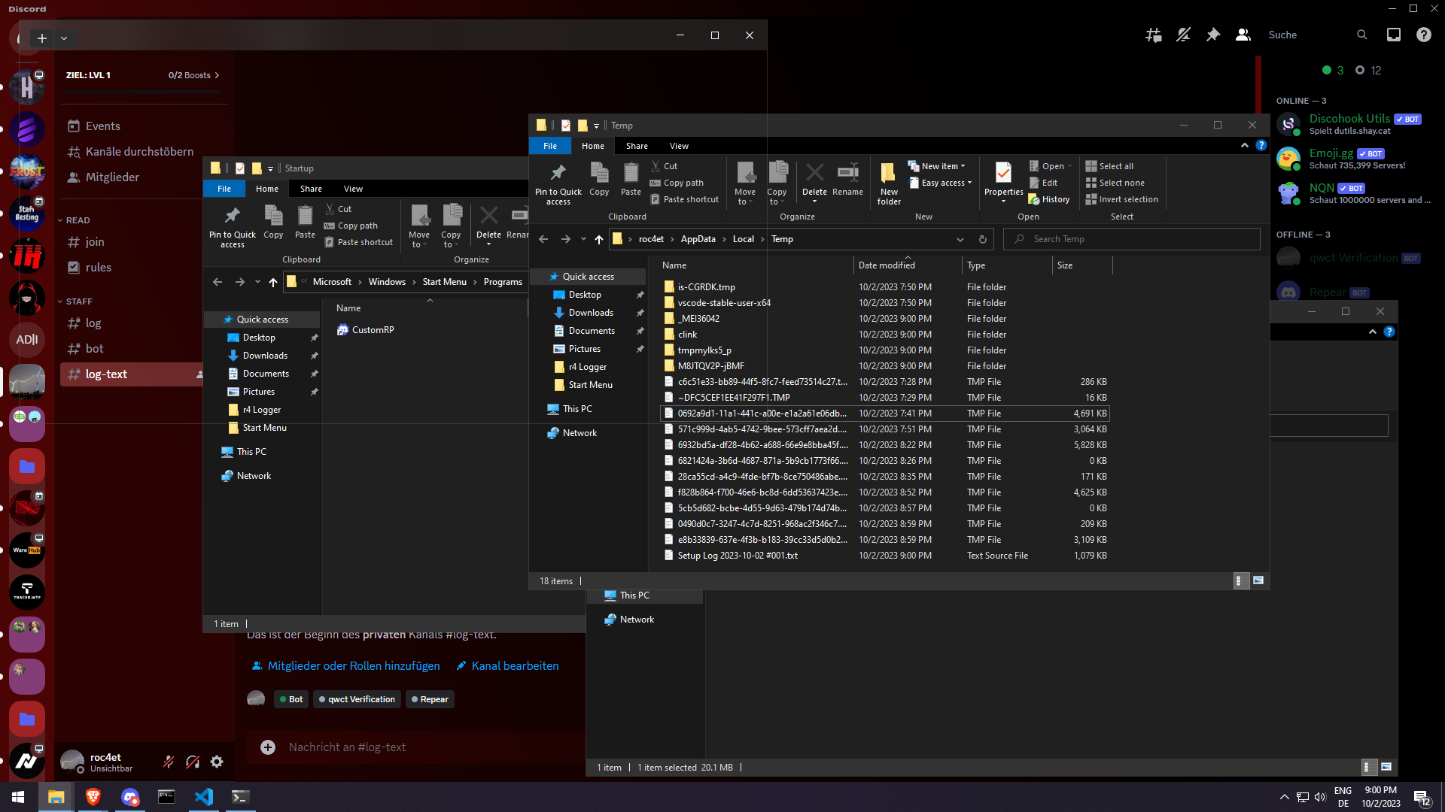
Task: Toggle Discord microphone mute button
Action: pos(169,762)
